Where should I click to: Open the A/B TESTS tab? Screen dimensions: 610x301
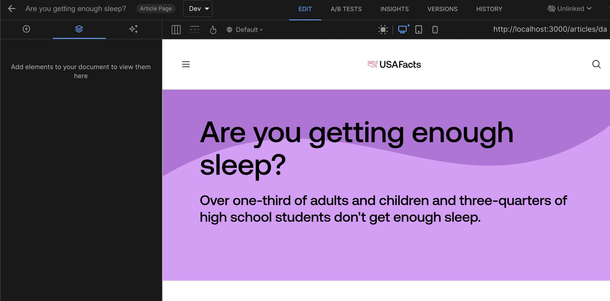(346, 9)
